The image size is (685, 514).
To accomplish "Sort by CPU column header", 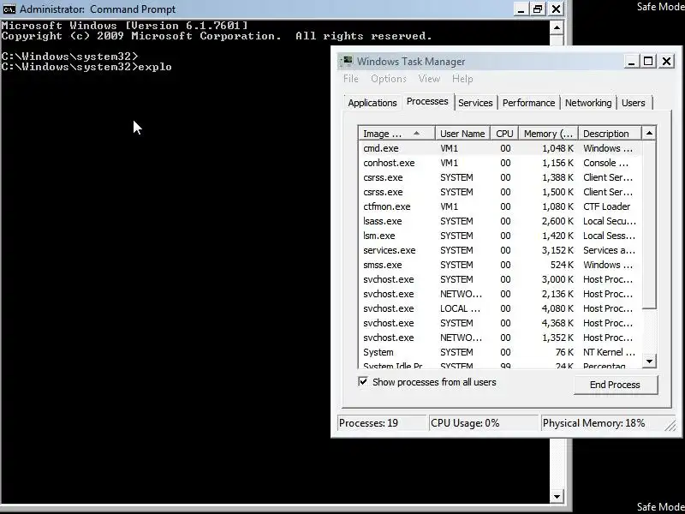I will coord(504,134).
